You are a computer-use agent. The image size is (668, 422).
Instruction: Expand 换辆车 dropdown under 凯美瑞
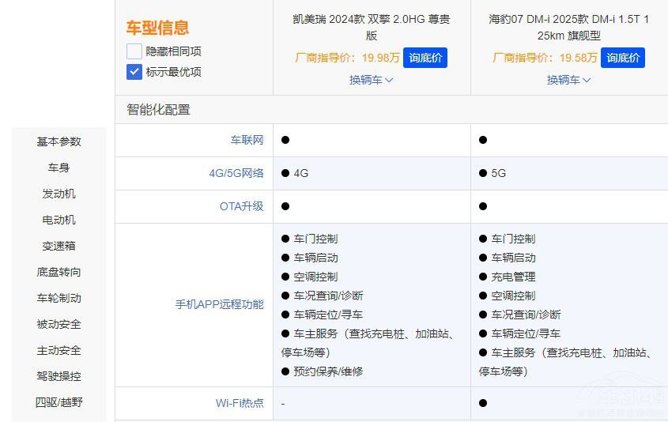pyautogui.click(x=371, y=80)
